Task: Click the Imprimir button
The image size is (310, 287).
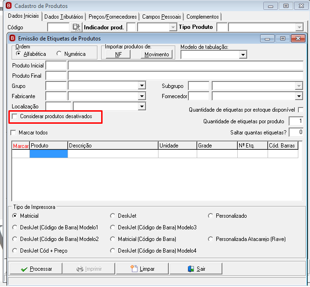Action: click(x=89, y=269)
